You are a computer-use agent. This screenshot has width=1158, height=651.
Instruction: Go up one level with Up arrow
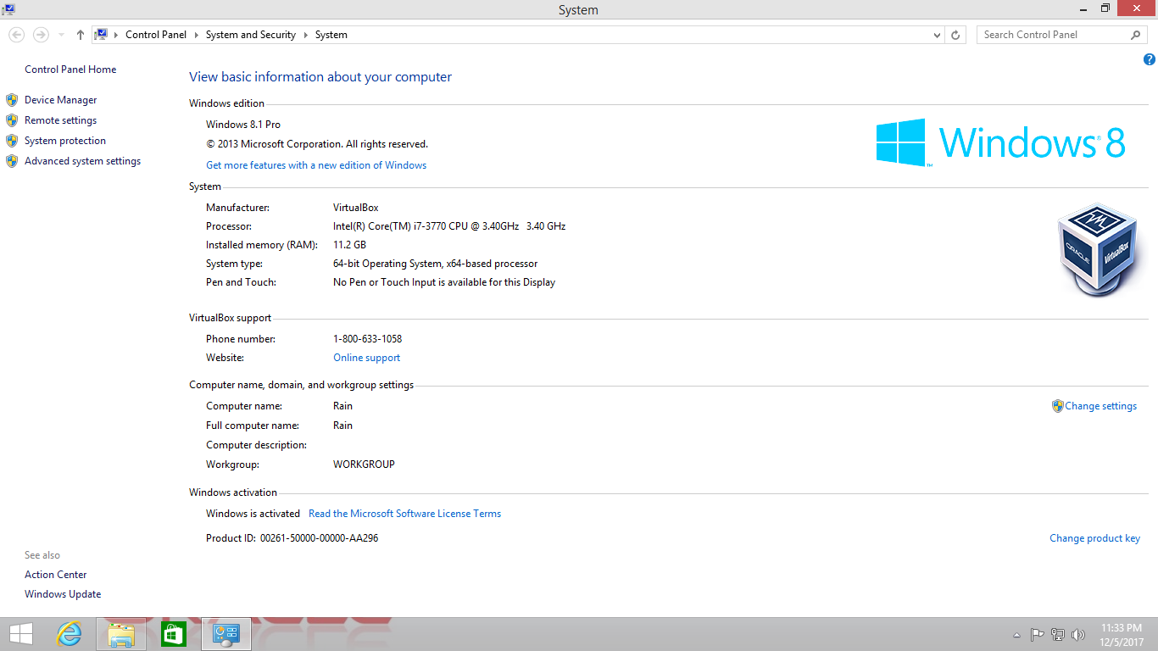[x=81, y=35]
